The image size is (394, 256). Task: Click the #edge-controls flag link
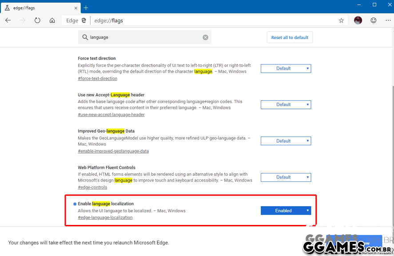pyautogui.click(x=92, y=187)
